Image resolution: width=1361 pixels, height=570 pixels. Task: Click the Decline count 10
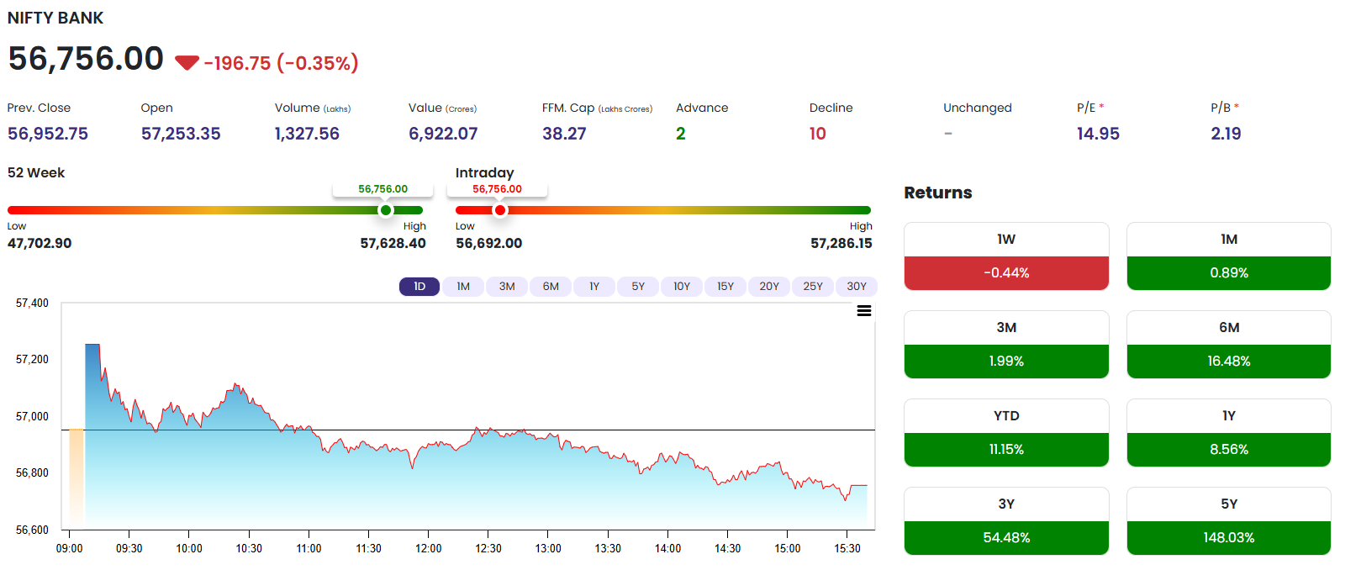[818, 134]
